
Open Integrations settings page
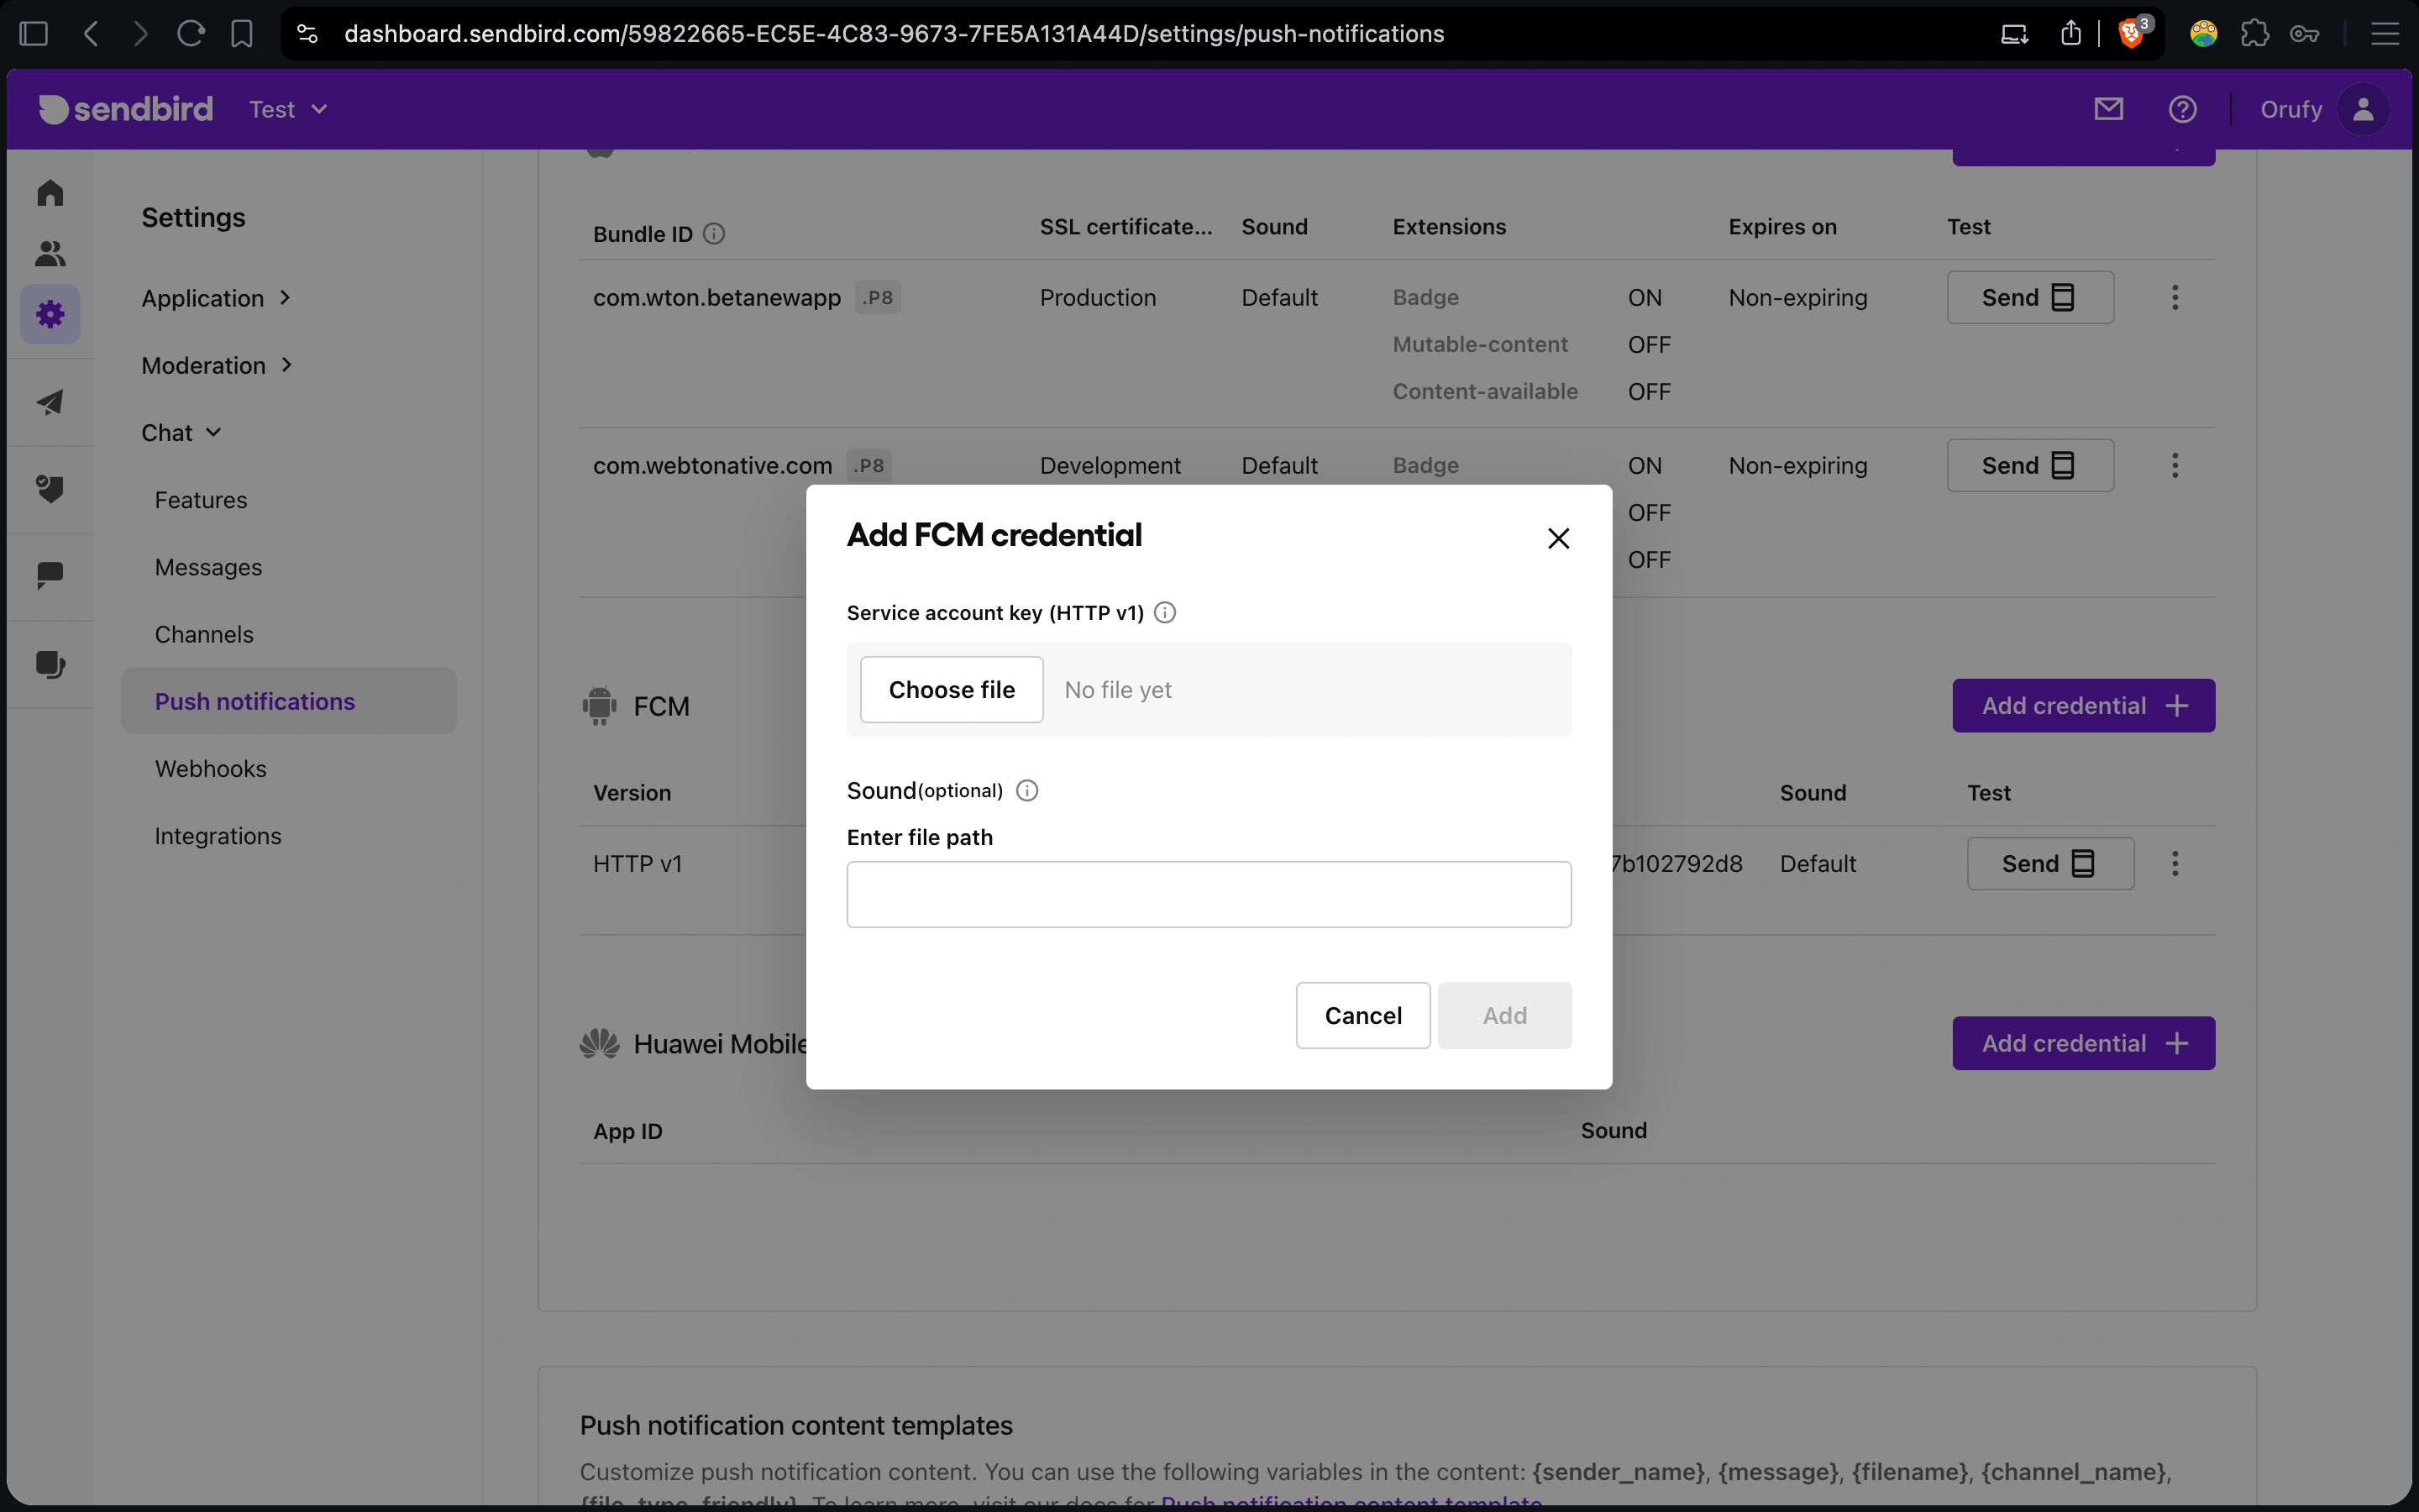218,836
